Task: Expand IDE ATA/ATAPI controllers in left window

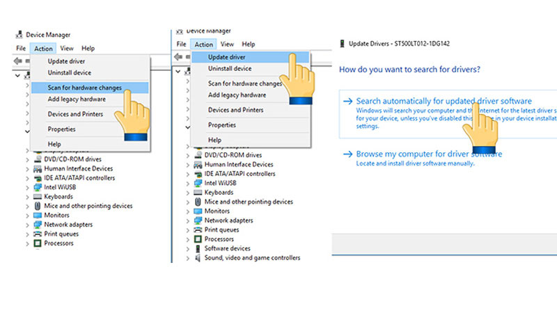Action: pos(28,178)
